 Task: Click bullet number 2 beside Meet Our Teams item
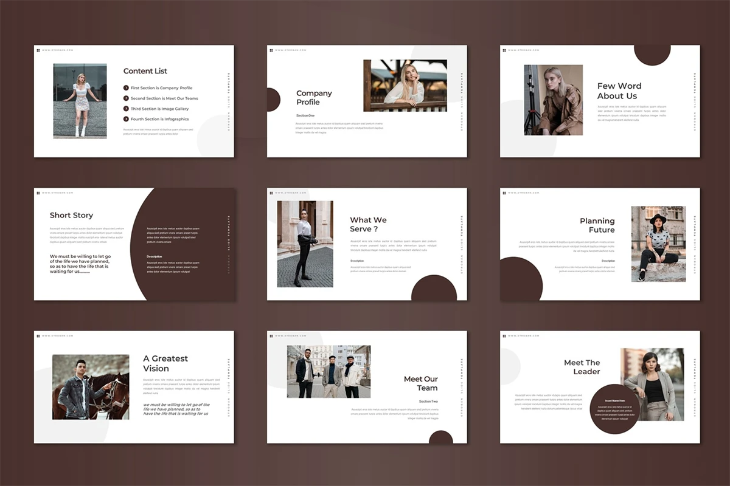[x=126, y=98]
